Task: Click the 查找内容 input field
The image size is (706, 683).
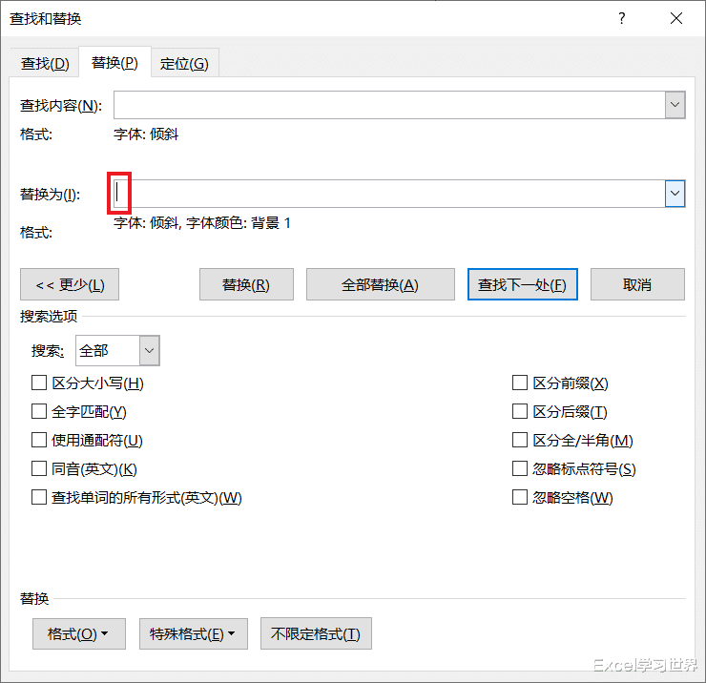Action: pos(389,105)
